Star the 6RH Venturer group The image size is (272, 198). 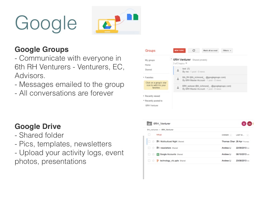pyautogui.click(x=186, y=64)
